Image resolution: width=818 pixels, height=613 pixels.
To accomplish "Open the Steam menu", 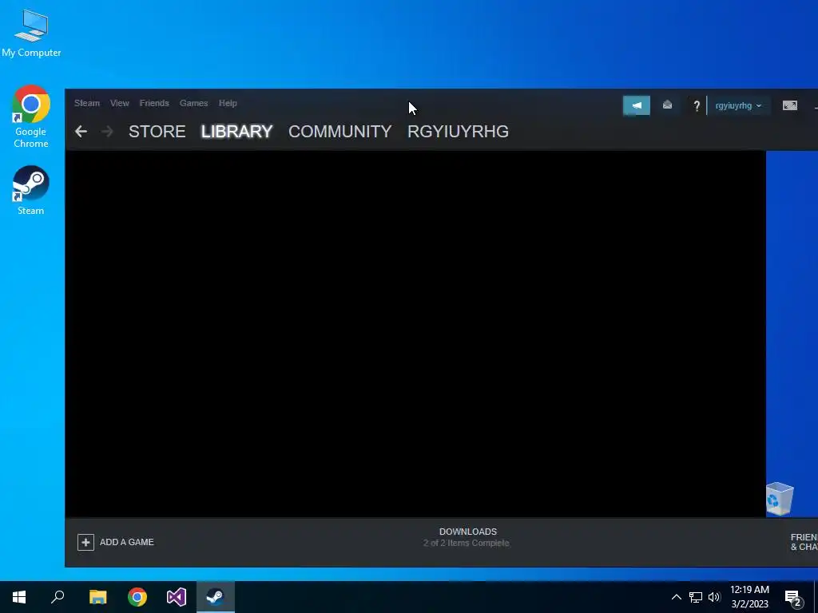I will (x=86, y=103).
